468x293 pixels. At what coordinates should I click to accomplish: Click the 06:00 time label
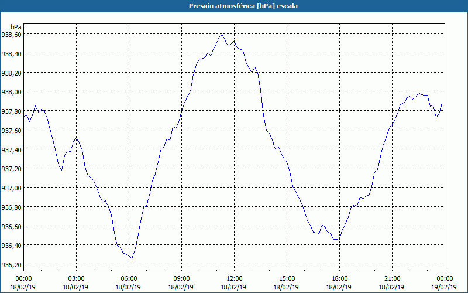coord(129,279)
